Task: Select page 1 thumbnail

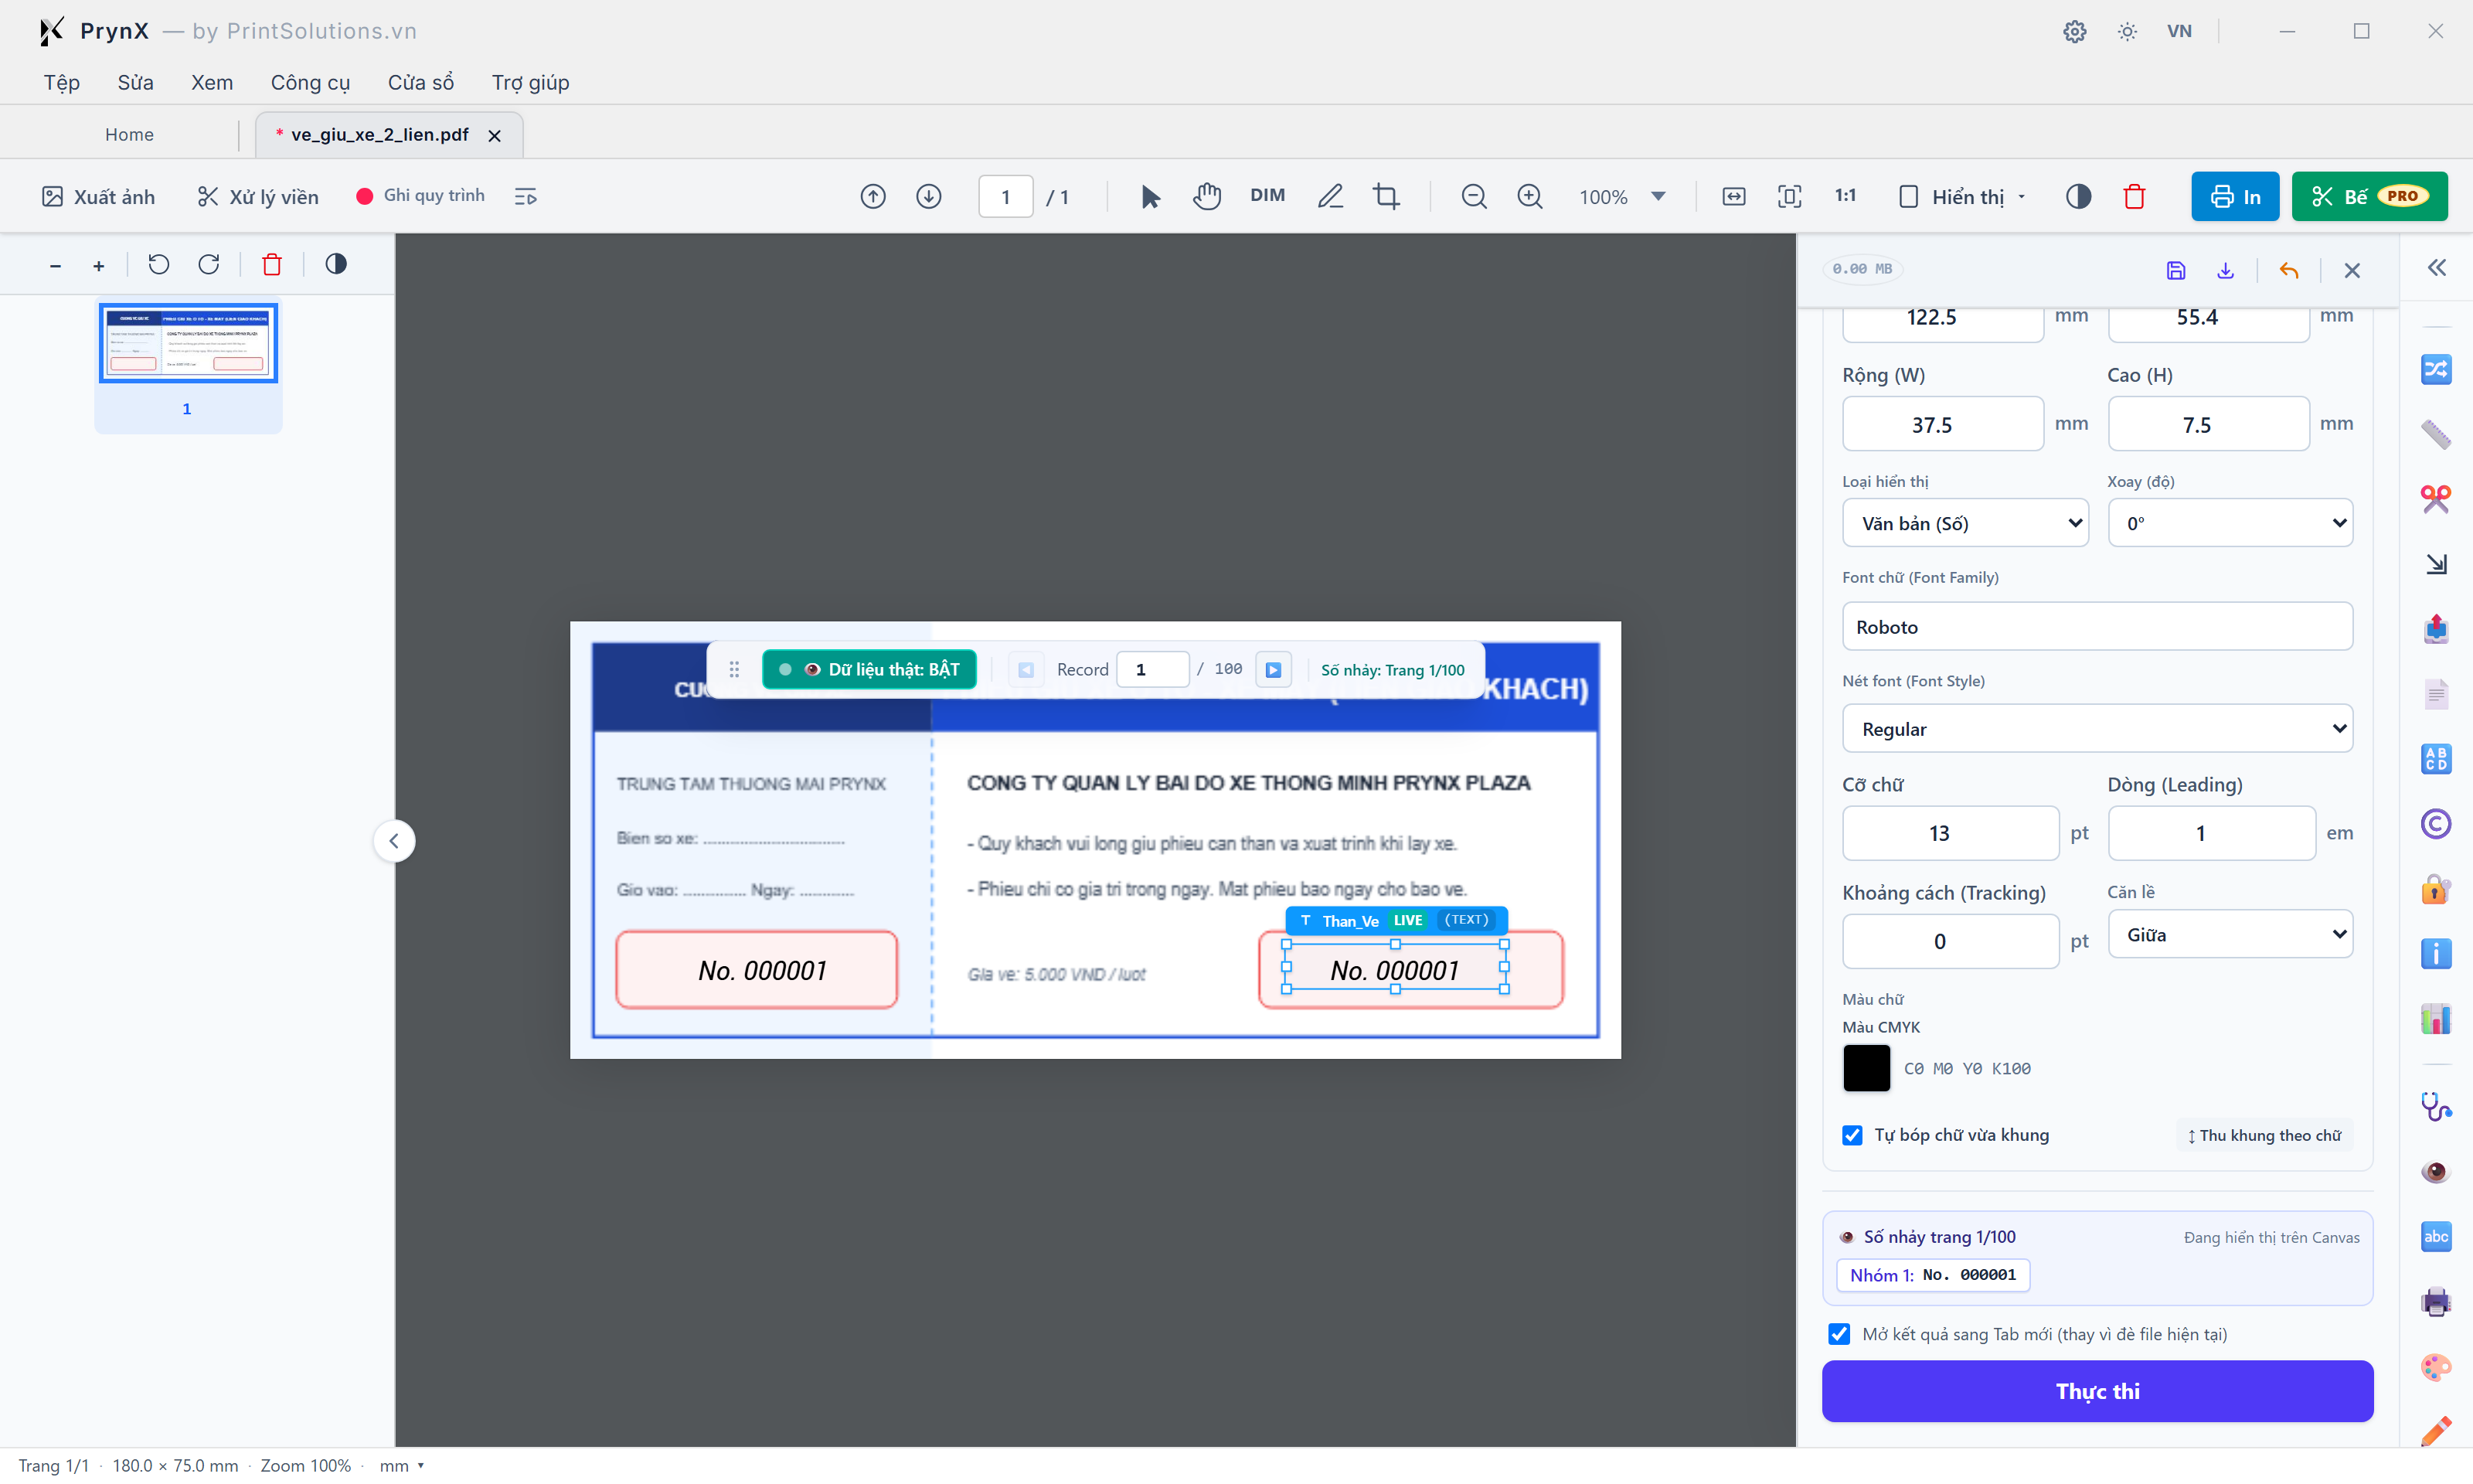Action: (x=188, y=343)
